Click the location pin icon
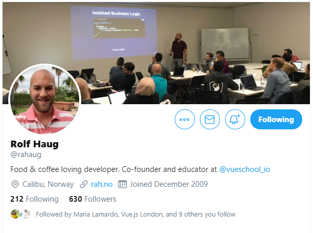Image resolution: width=313 pixels, height=233 pixels. (15, 184)
